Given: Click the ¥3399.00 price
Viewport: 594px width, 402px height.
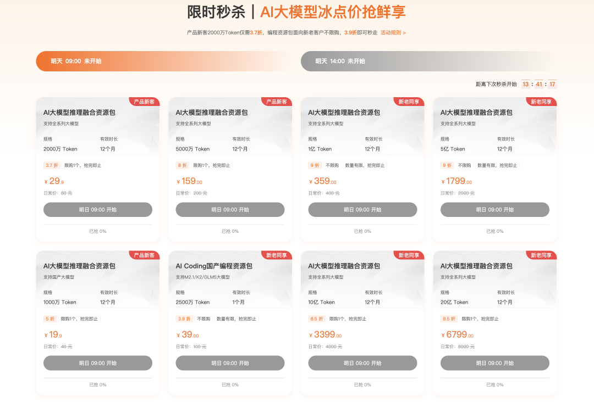Looking at the screenshot, I should (326, 334).
